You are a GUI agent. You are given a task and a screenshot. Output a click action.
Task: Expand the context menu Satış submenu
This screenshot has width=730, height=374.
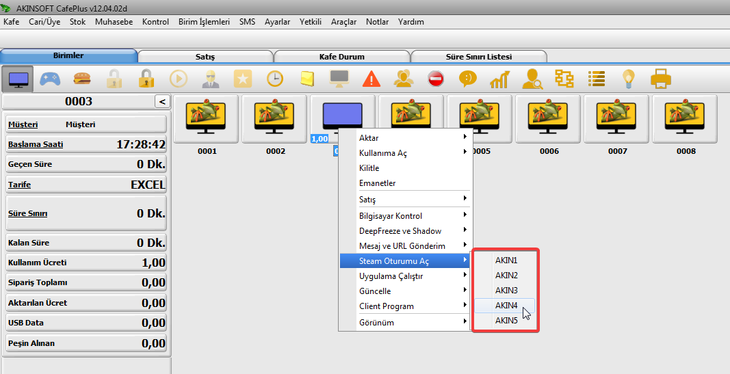click(406, 199)
